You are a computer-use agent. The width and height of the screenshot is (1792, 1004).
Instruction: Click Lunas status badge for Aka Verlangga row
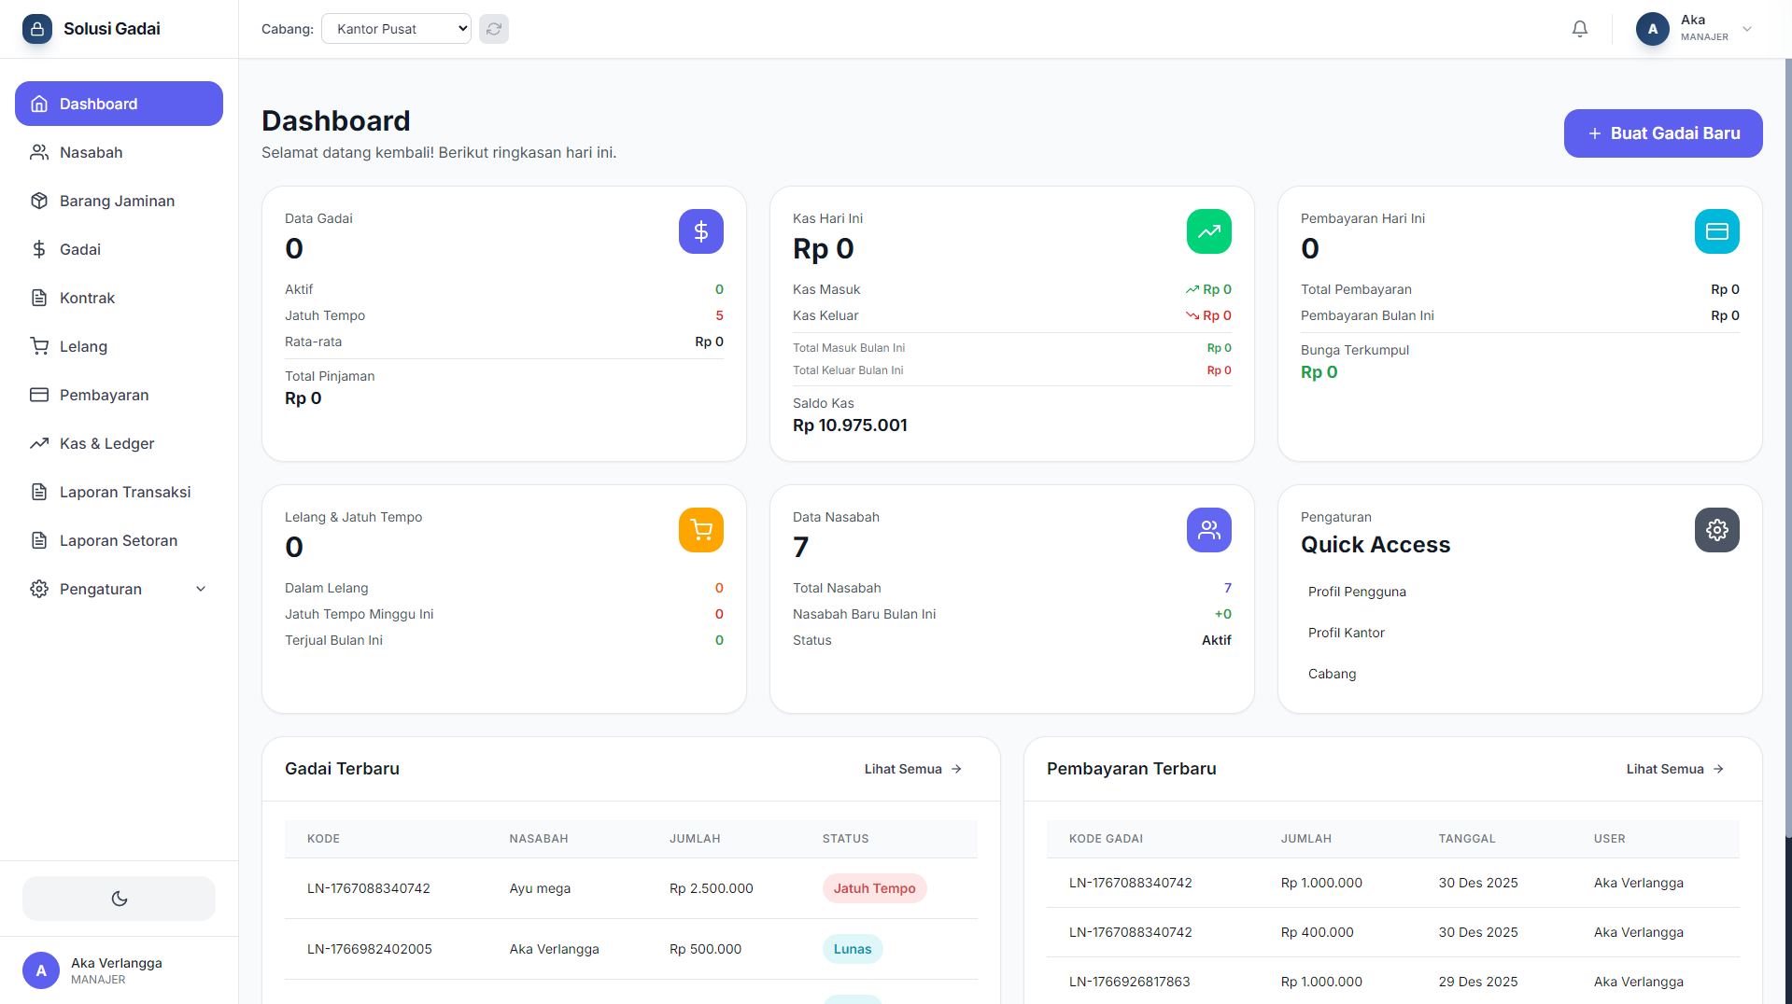coord(853,949)
